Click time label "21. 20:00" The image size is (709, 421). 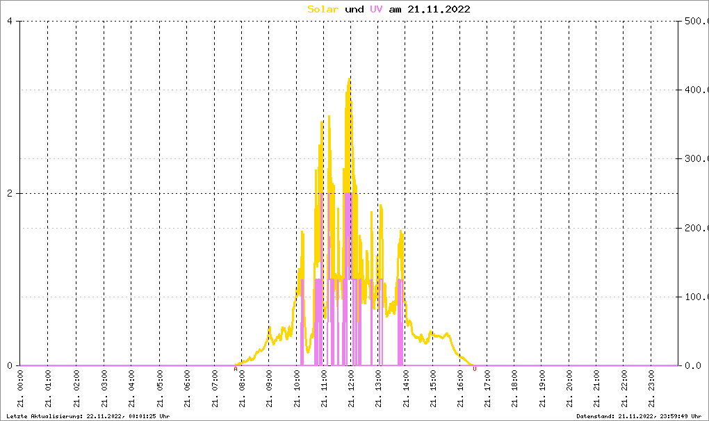[x=569, y=388]
